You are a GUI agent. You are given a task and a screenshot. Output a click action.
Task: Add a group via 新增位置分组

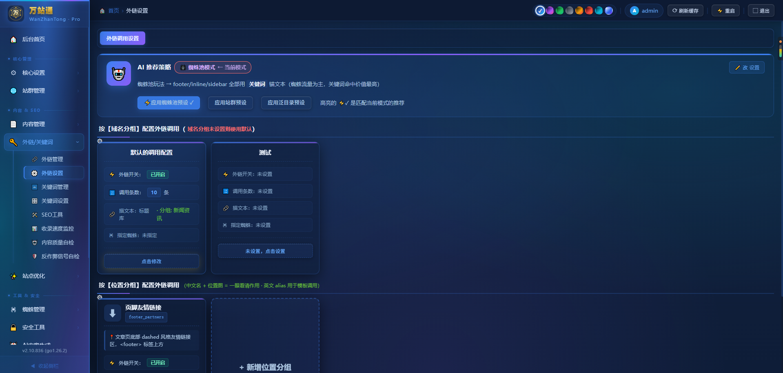(x=265, y=367)
